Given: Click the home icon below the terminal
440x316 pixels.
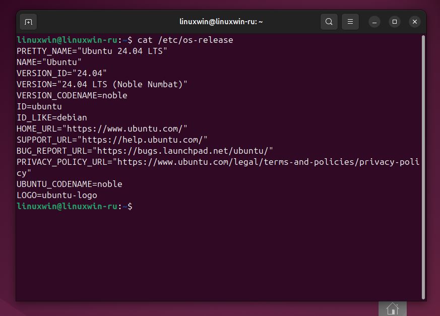Looking at the screenshot, I should point(392,309).
